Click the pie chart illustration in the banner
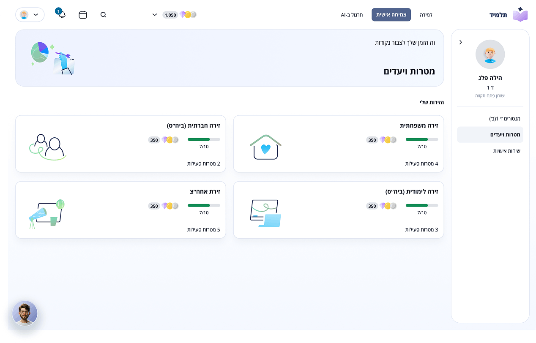 [40, 53]
